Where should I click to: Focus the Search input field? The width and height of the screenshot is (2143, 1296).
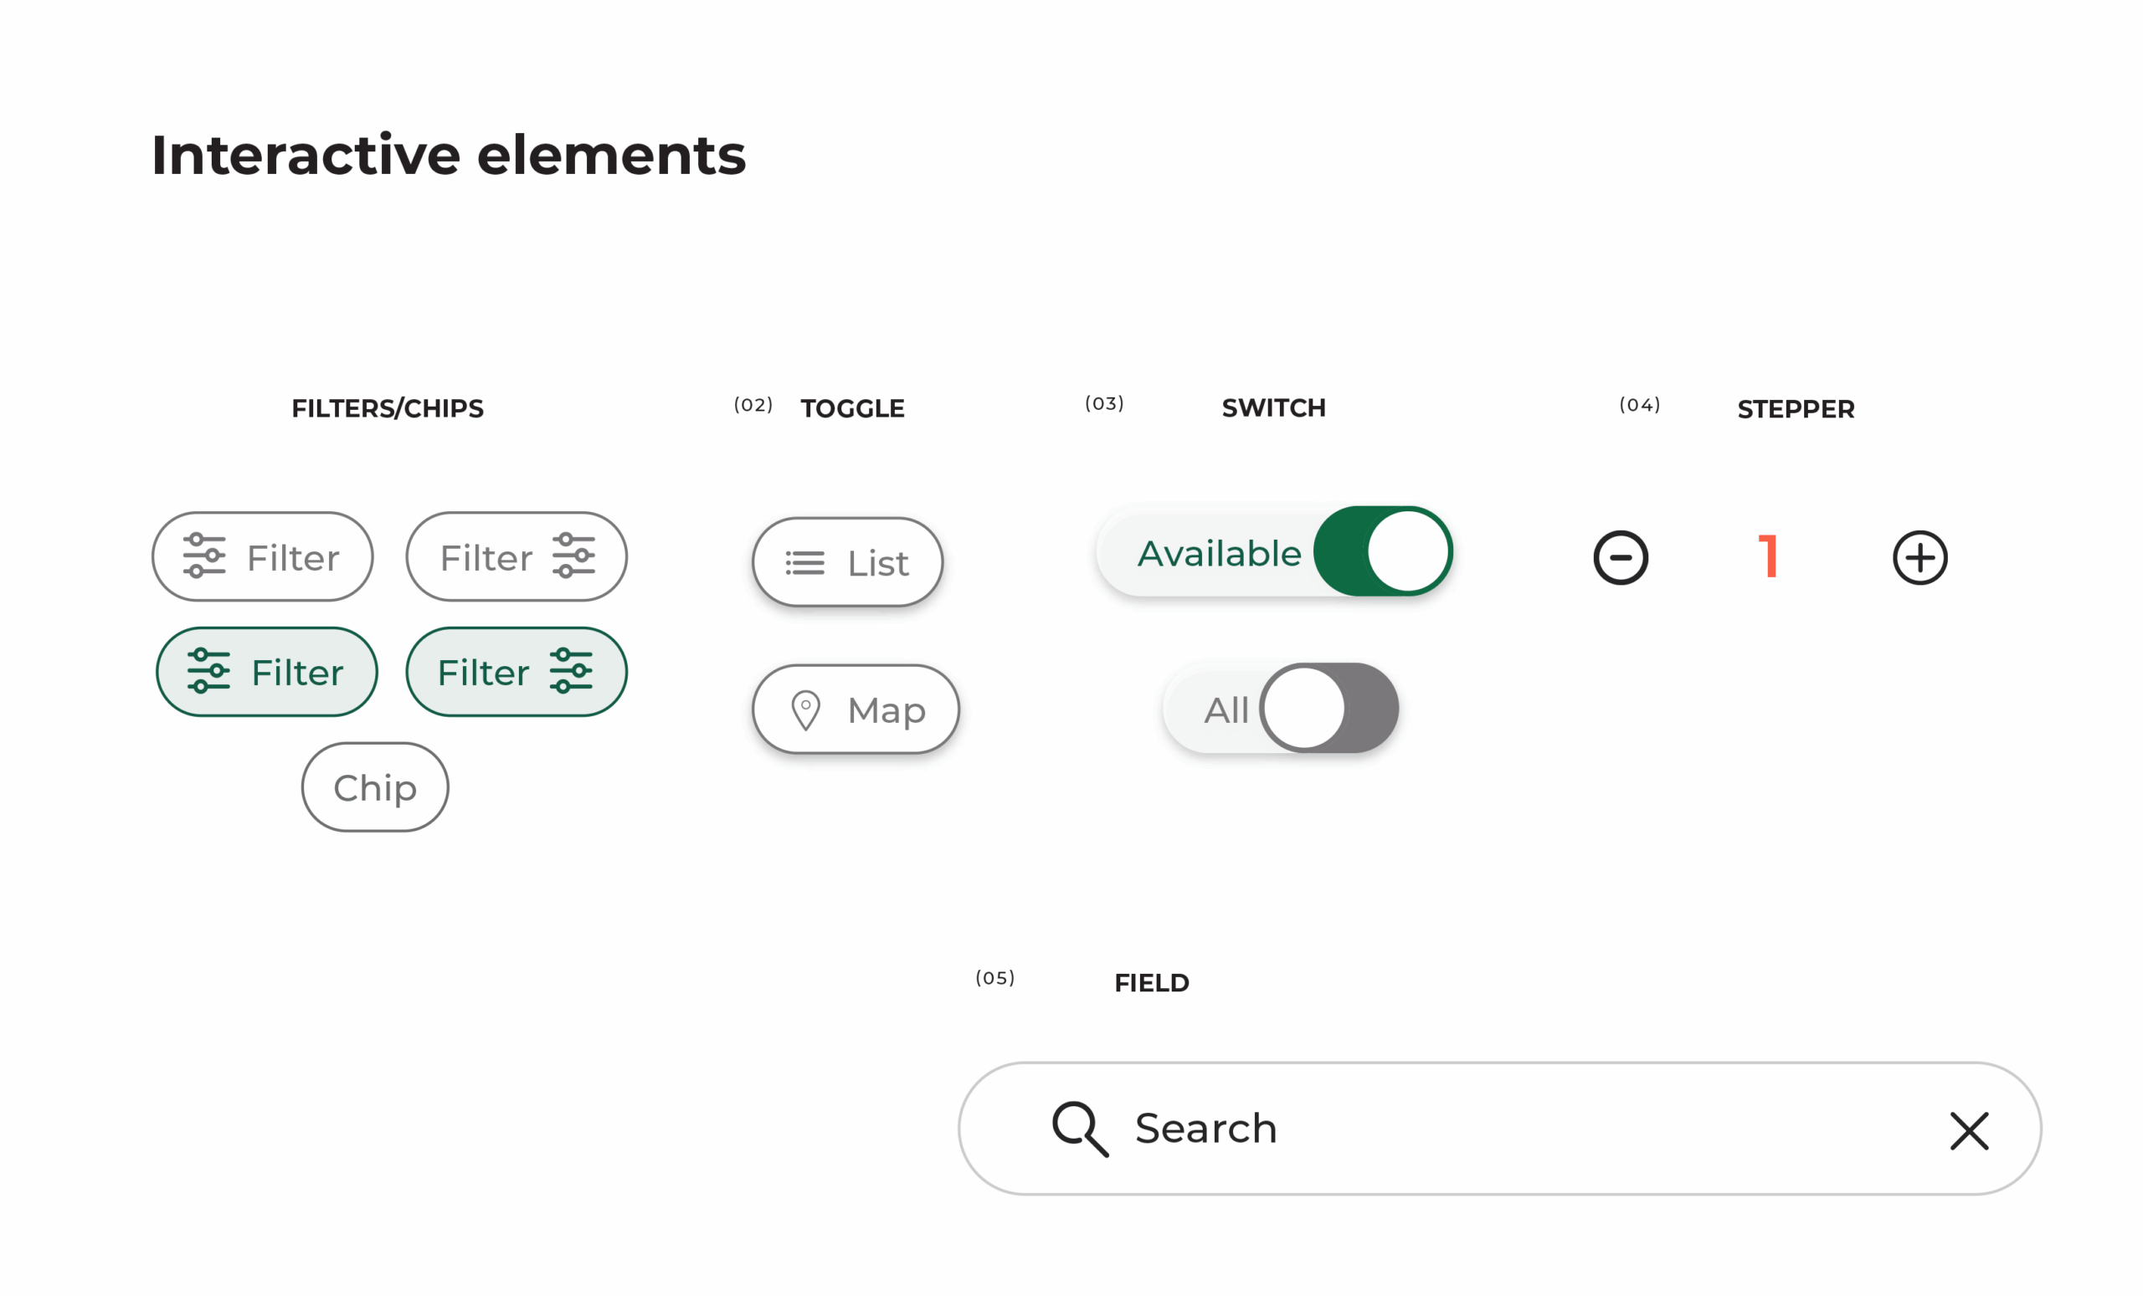click(1499, 1128)
